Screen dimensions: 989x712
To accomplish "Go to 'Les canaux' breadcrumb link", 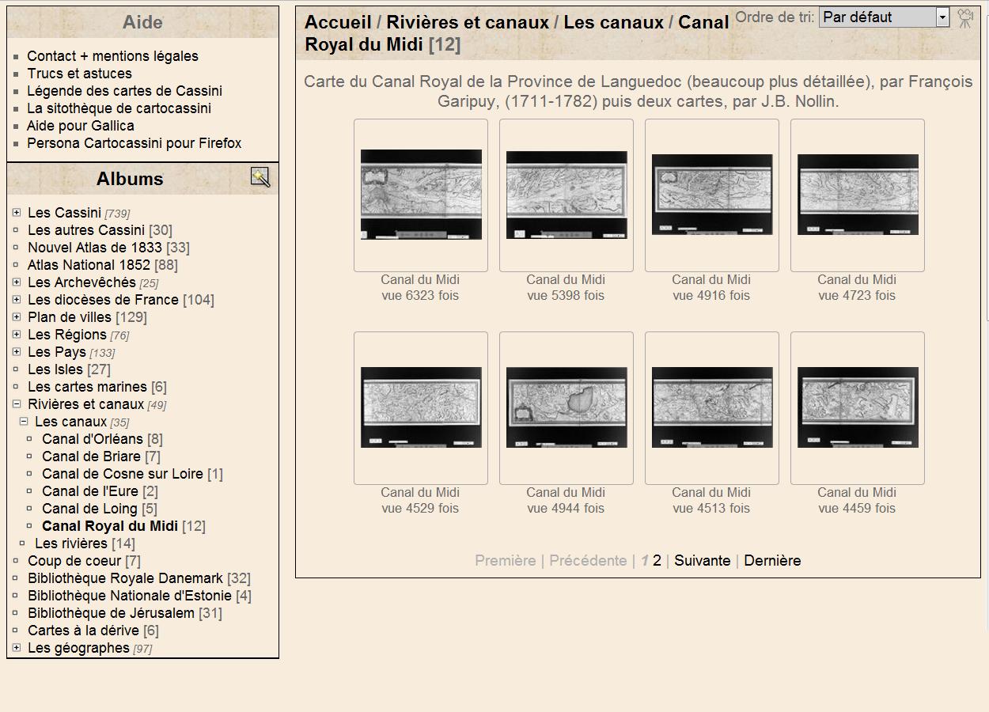I will click(x=613, y=22).
